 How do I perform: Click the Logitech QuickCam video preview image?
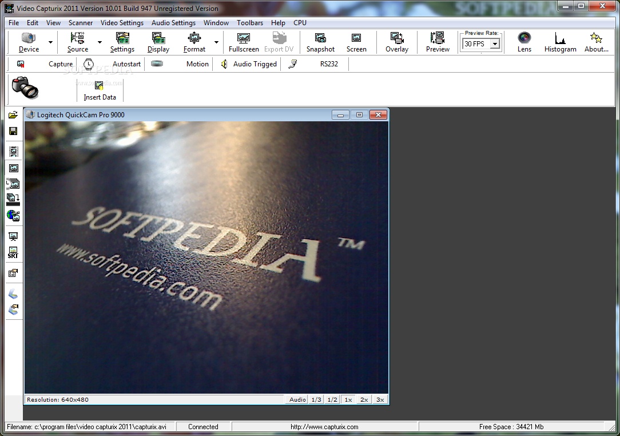click(206, 257)
